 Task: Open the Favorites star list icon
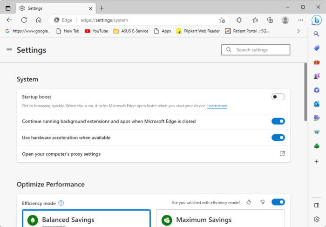(x=255, y=20)
